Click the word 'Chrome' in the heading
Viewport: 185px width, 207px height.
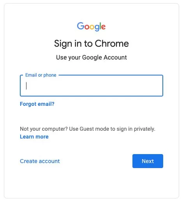112,44
